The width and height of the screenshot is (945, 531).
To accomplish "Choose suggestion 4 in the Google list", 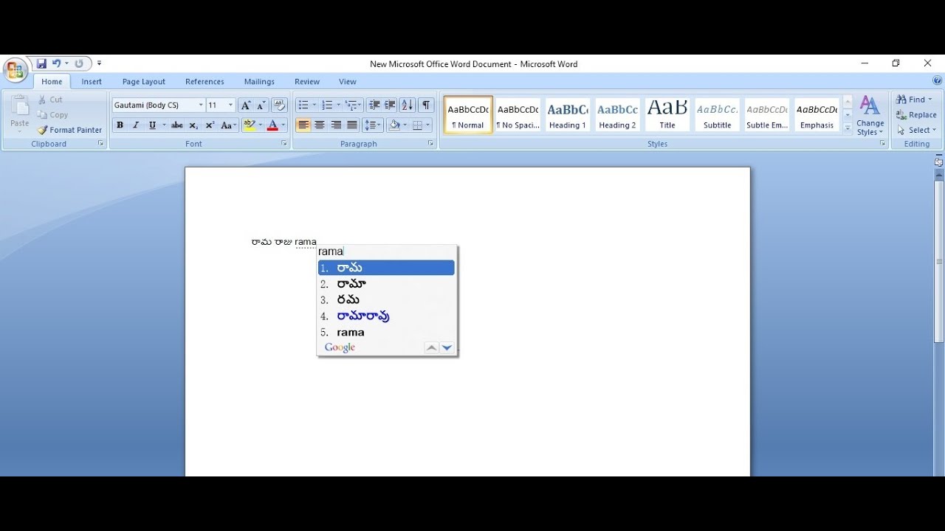I will coord(386,316).
